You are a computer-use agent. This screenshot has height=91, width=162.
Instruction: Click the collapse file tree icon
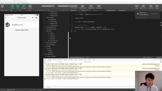[67, 10]
